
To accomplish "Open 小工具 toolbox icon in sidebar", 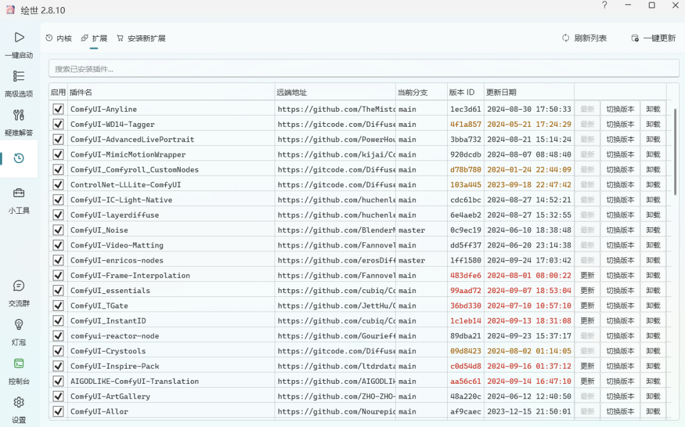I will [19, 193].
